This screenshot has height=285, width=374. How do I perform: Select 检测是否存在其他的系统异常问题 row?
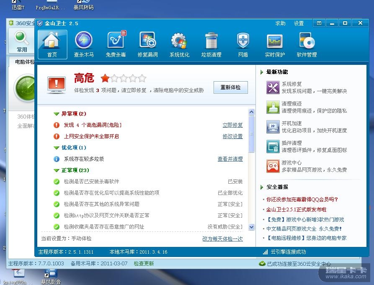point(148,204)
